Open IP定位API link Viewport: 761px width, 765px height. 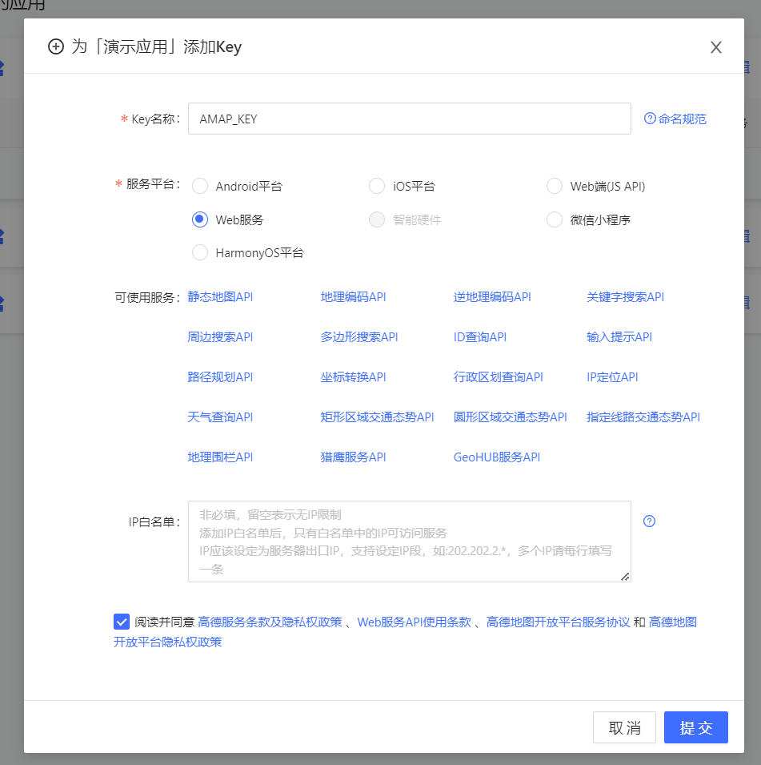click(612, 376)
